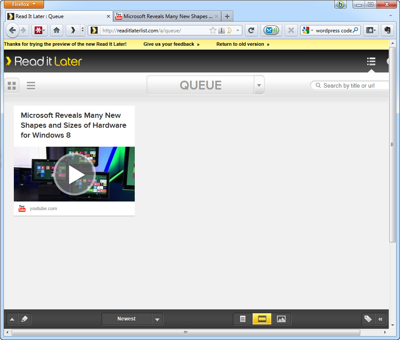The height and width of the screenshot is (340, 400).
Task: Click the horizontal scrollbar thumb
Action: [186, 332]
